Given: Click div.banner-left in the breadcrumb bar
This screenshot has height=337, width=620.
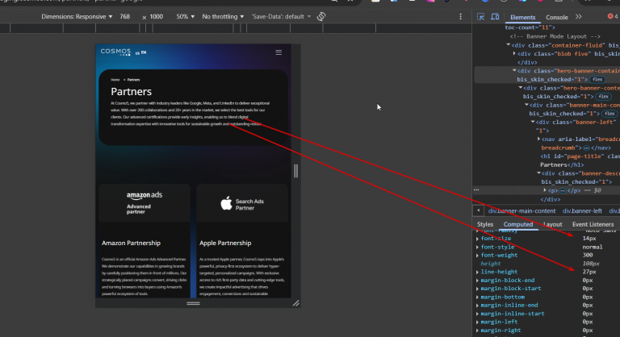Looking at the screenshot, I should [x=582, y=211].
